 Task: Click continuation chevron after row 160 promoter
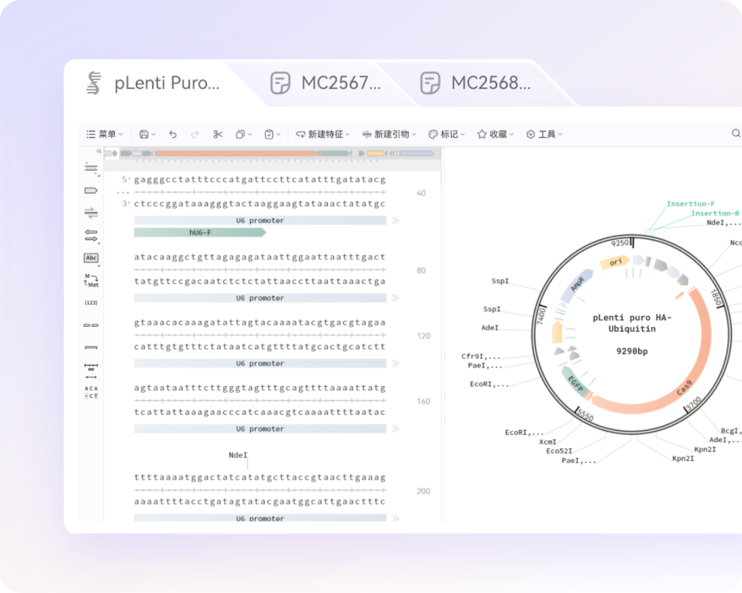[395, 429]
